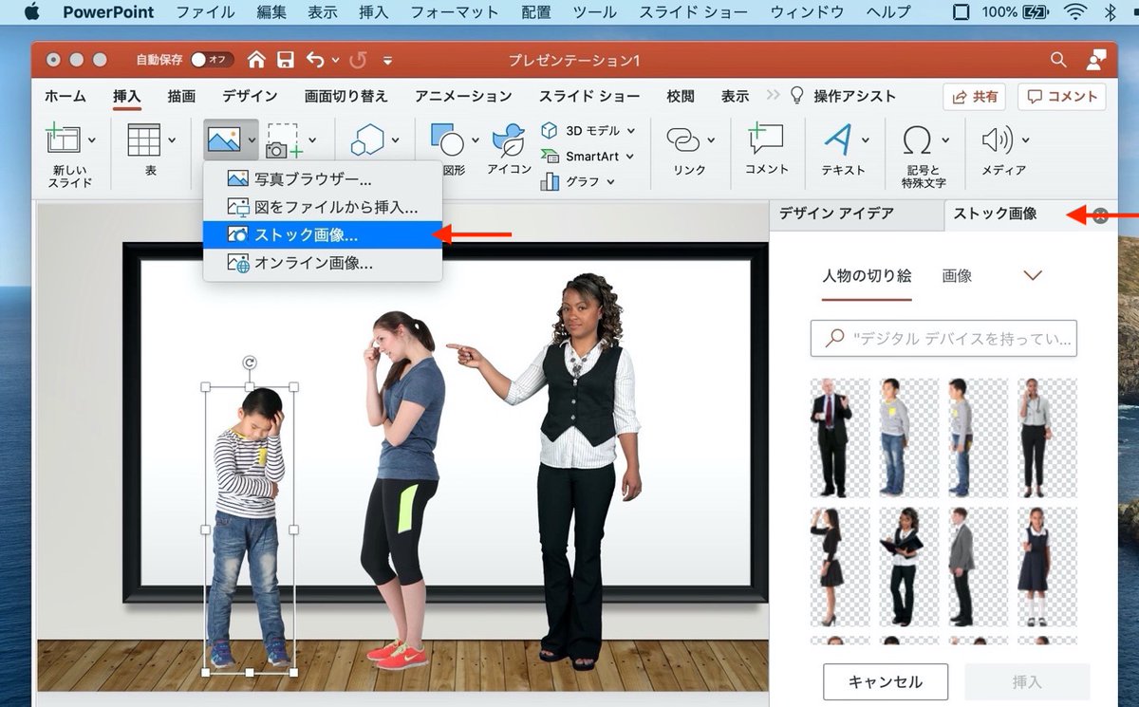Screen dimensions: 1139x707
Task: Expand more stock categories chevron
Action: (1033, 275)
